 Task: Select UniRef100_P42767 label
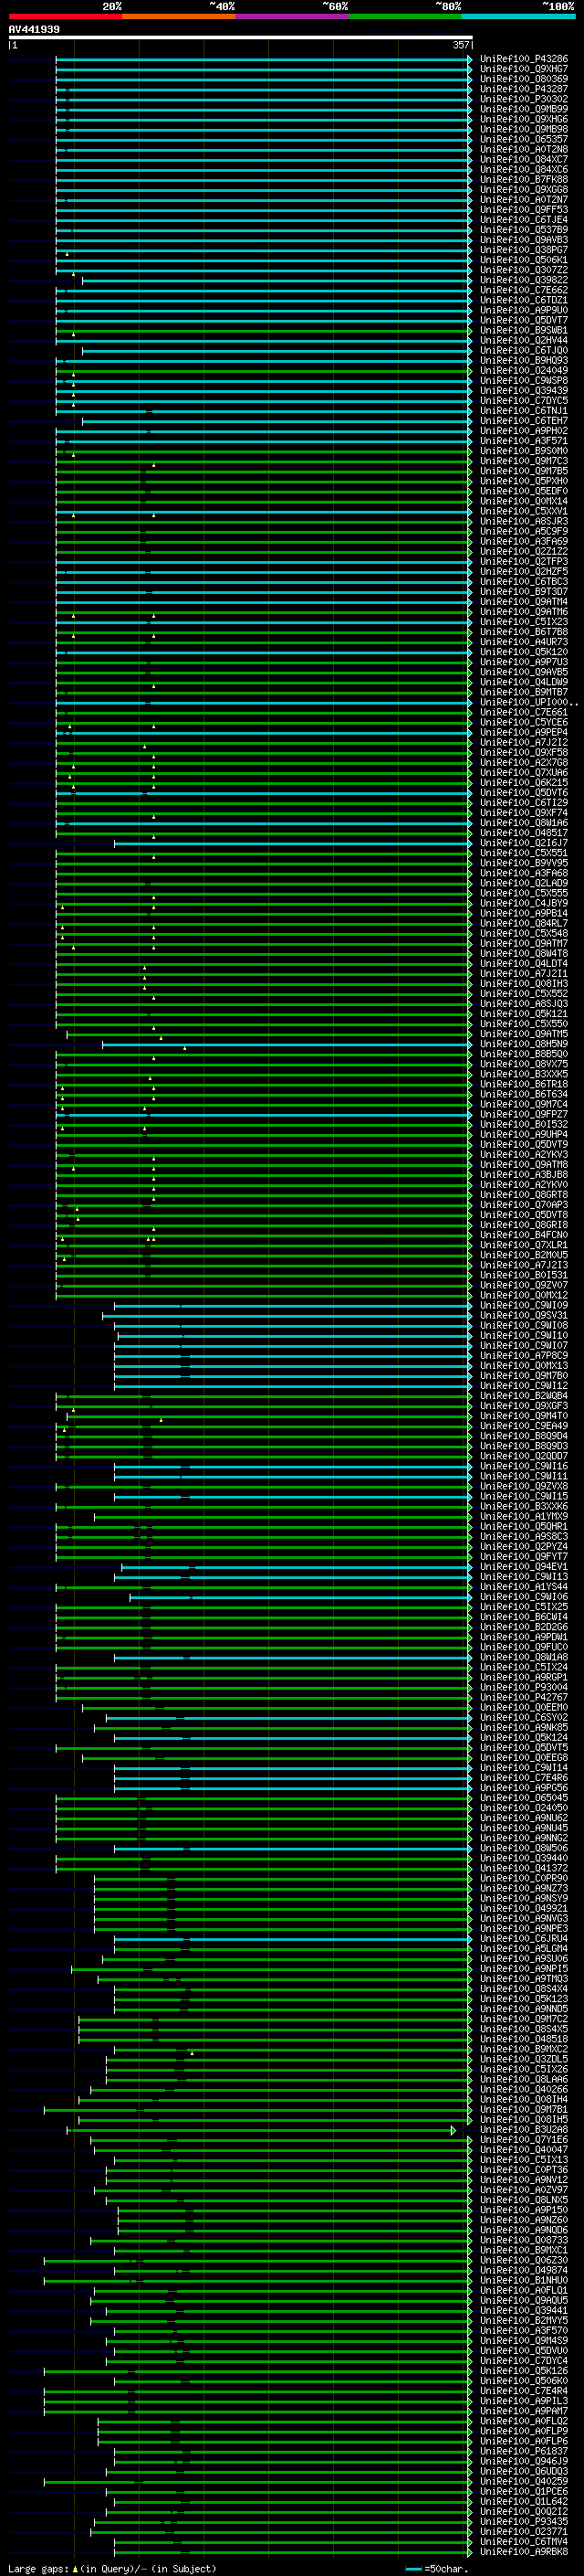click(x=524, y=1697)
